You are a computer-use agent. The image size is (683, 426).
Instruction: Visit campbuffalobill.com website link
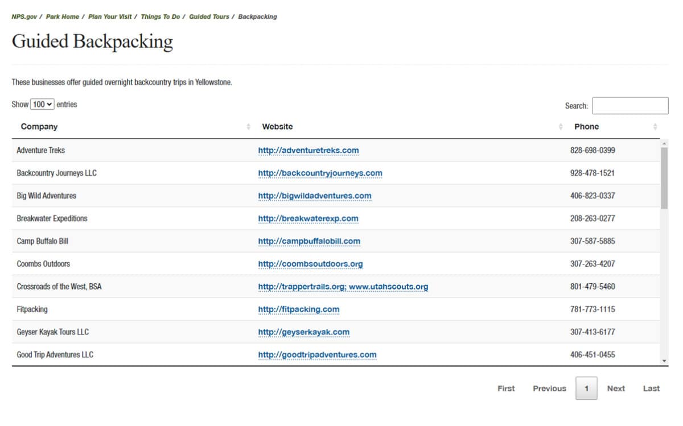[x=309, y=242]
